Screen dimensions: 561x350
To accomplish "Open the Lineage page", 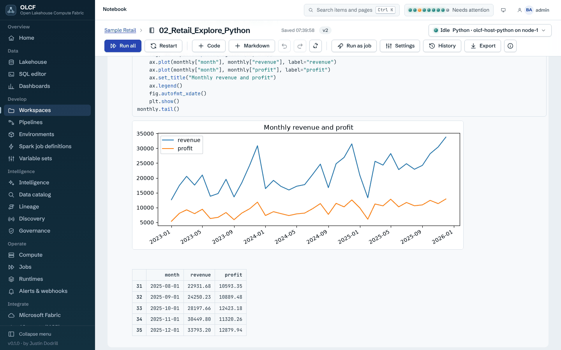I will tap(47, 206).
